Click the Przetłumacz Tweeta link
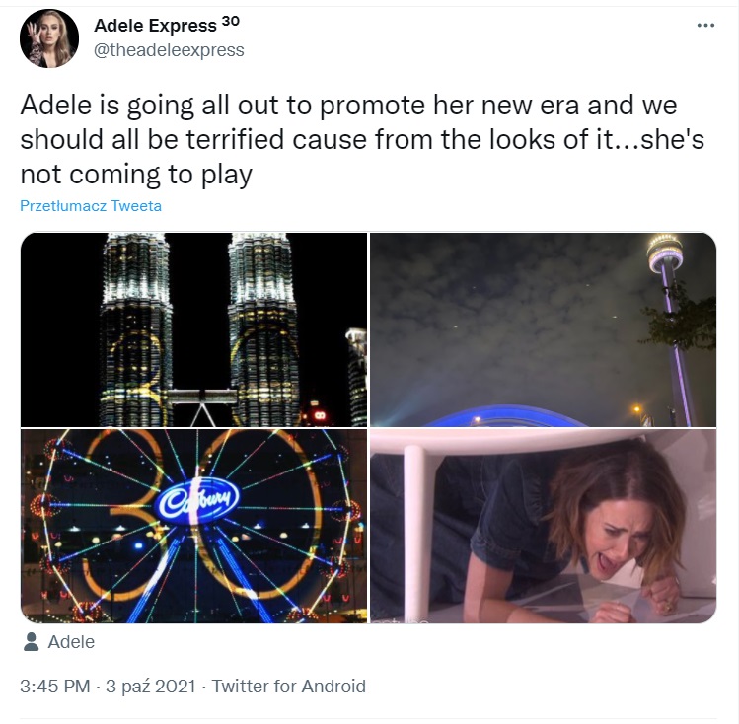The width and height of the screenshot is (739, 724). point(91,206)
